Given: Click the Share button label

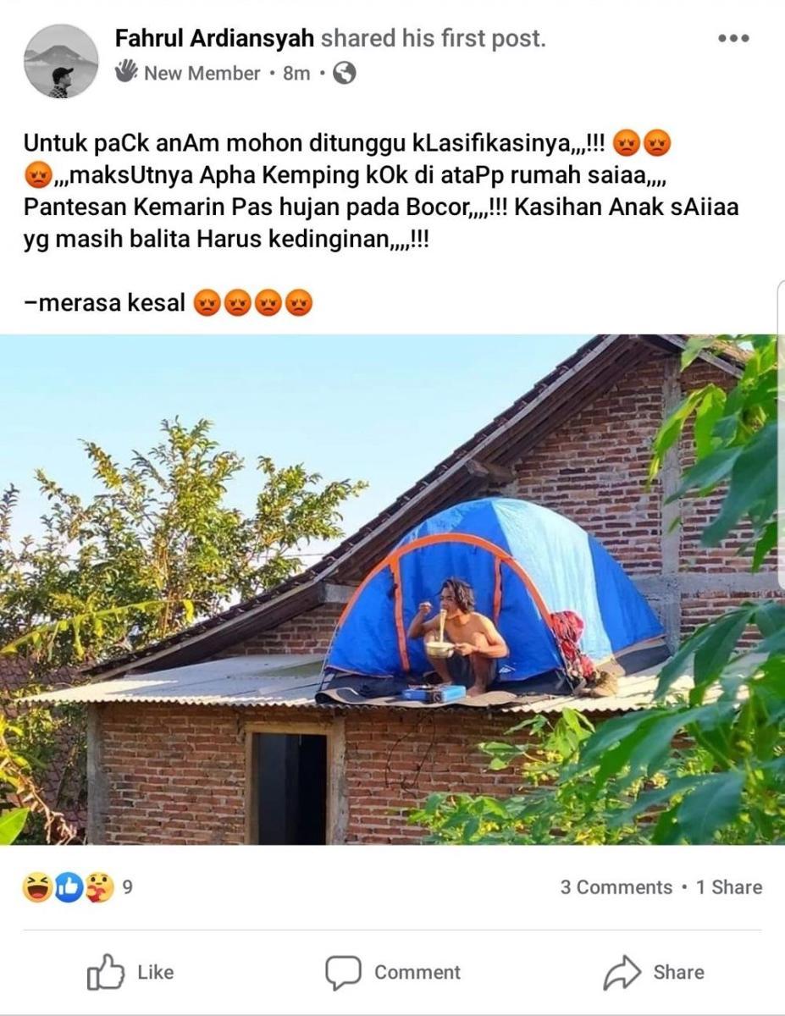Looking at the screenshot, I should click(x=678, y=972).
